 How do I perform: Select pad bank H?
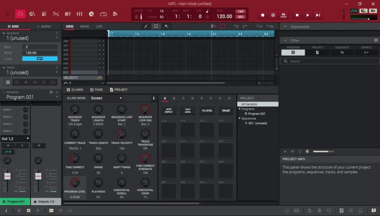[x=229, y=98]
